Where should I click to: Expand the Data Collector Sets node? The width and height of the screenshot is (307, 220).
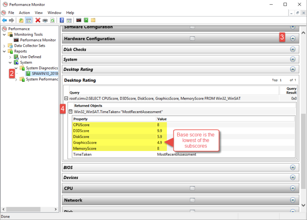point(4,46)
